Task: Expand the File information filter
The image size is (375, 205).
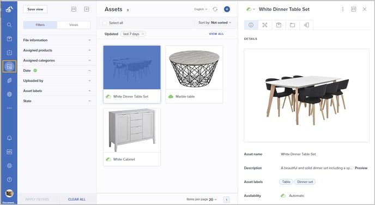Action: (57, 40)
